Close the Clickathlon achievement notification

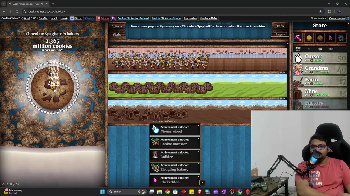[x=199, y=177]
